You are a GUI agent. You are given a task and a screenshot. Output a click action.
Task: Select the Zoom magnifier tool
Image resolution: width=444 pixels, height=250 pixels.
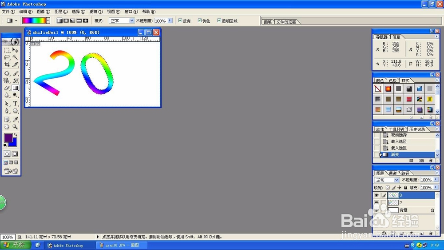coord(15,127)
